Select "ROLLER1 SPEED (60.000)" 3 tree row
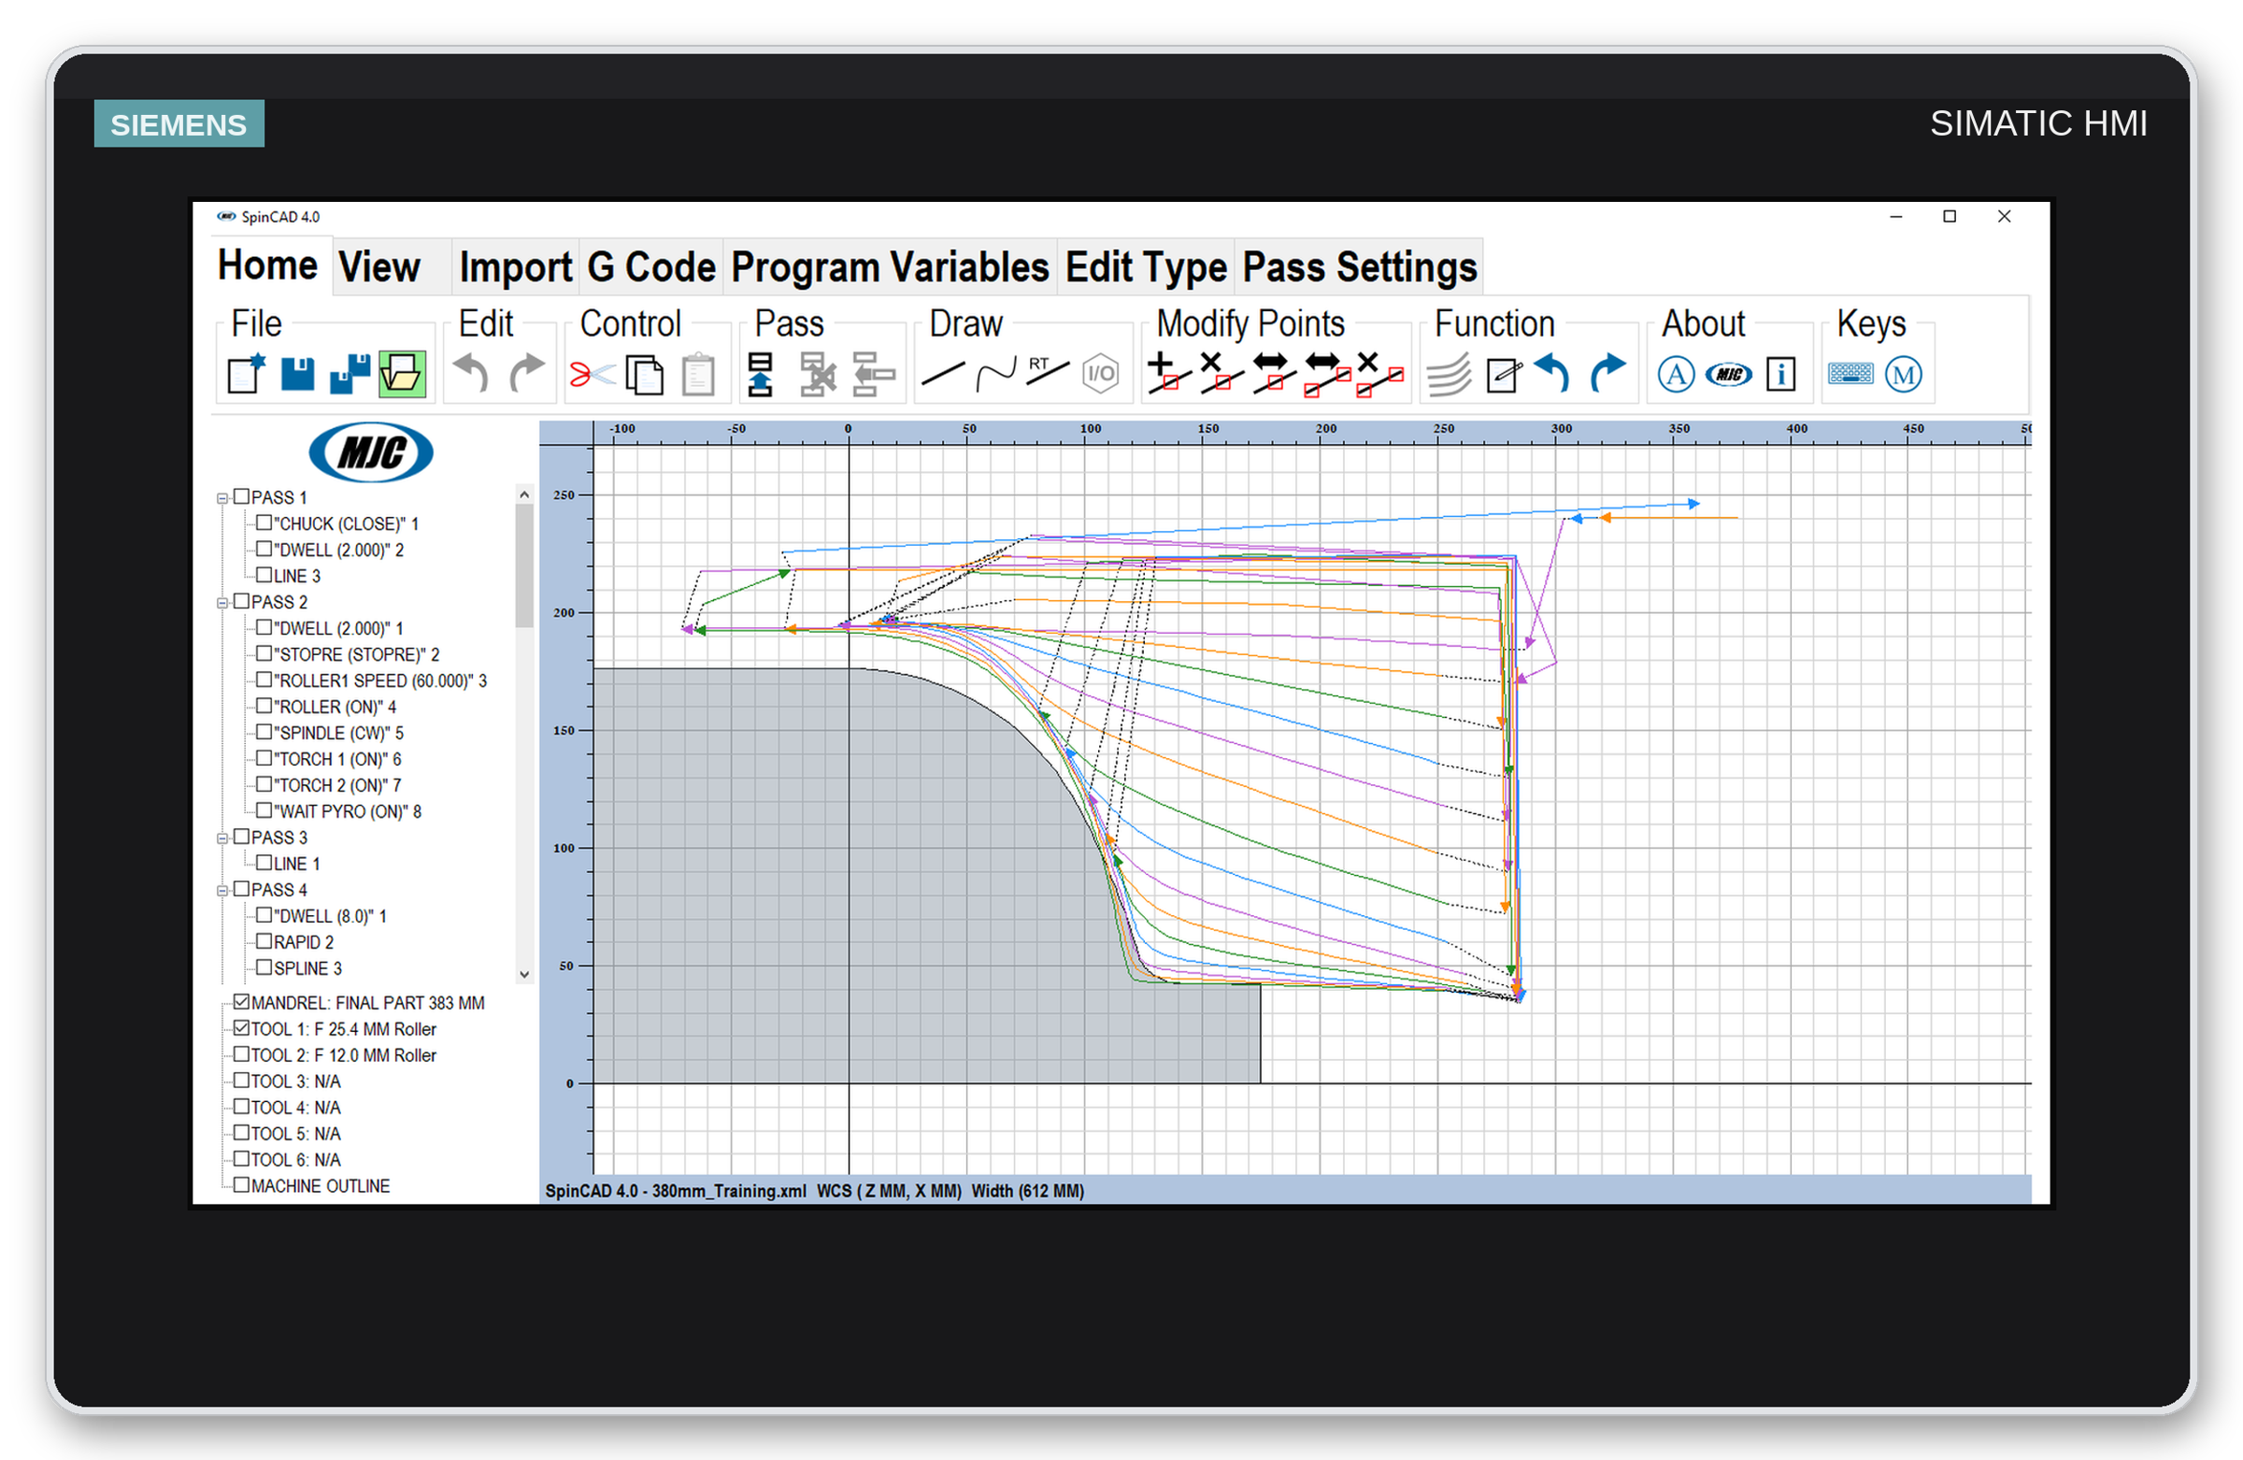 [x=379, y=680]
